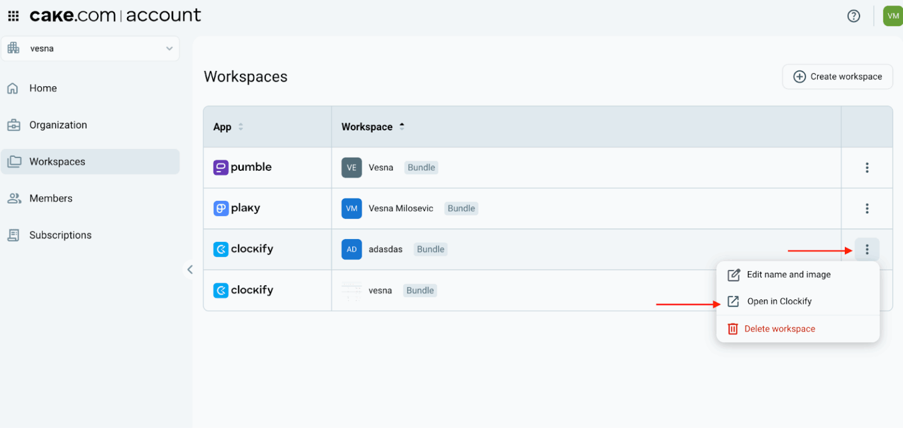Screen dimensions: 903x428
Task: Click Vesna Milosevic workspace name
Action: click(401, 208)
